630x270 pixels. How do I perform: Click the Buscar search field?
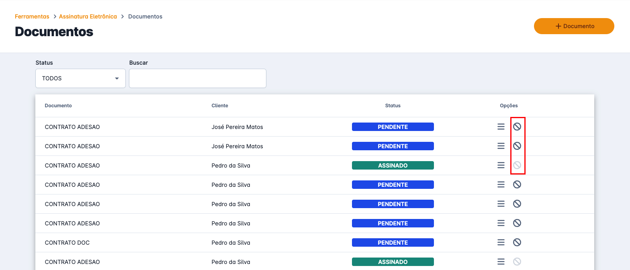tap(197, 78)
